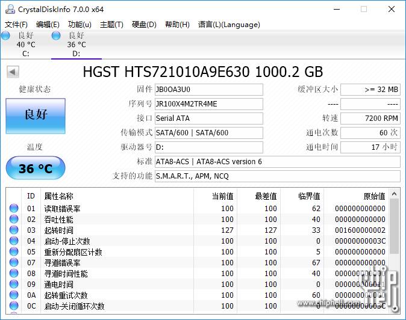The image size is (406, 320).
Task: Open the 主题(T) menu
Action: pos(111,25)
